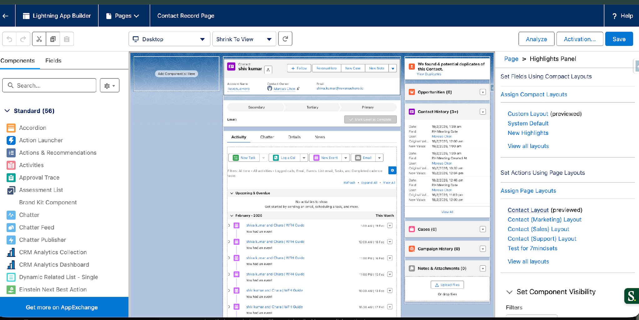Open Campaign History (0) dropdown arrow

[483, 249]
